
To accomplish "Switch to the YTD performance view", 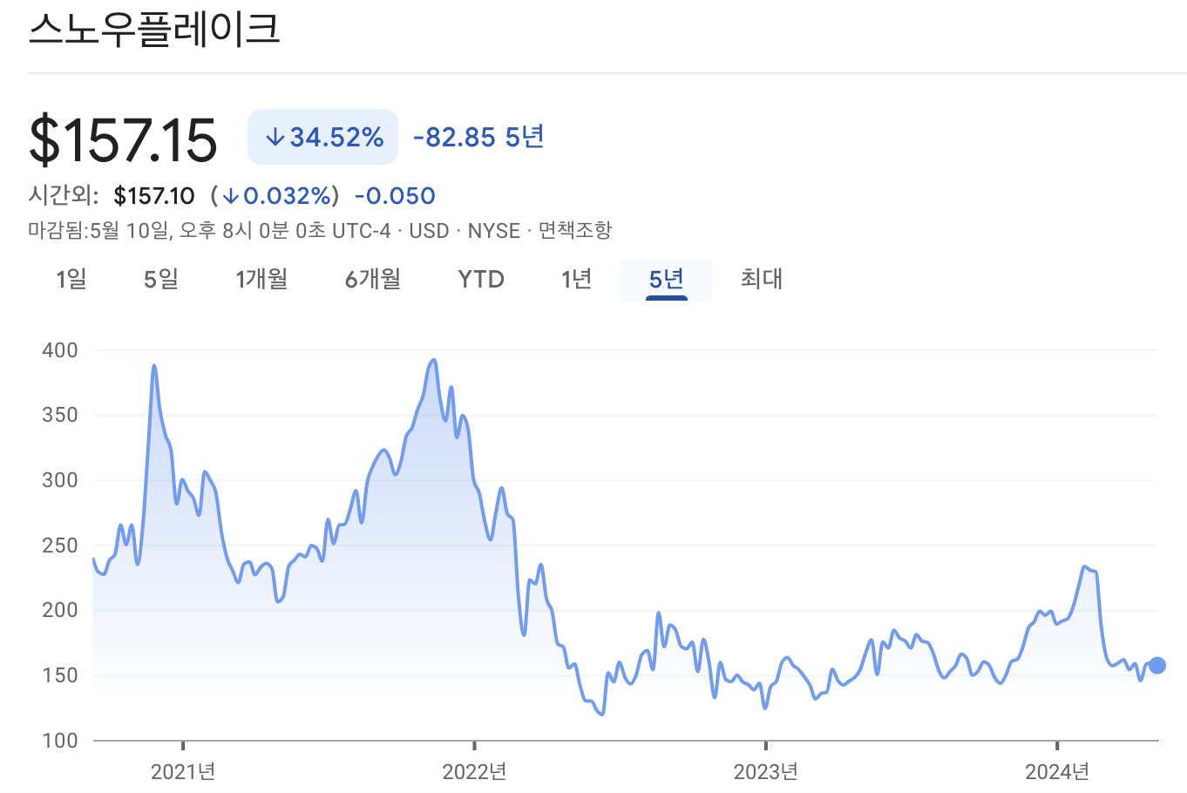I will click(x=480, y=279).
